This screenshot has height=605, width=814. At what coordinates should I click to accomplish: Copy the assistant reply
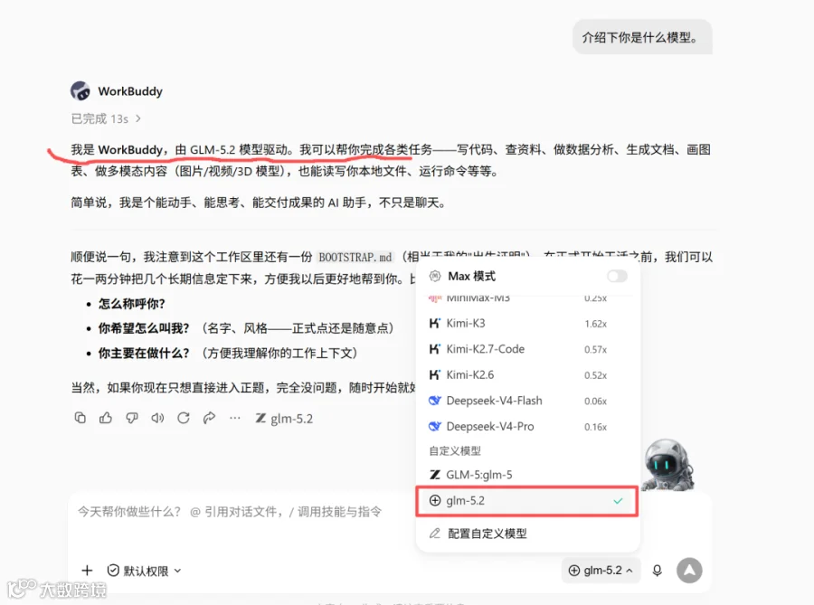[80, 418]
